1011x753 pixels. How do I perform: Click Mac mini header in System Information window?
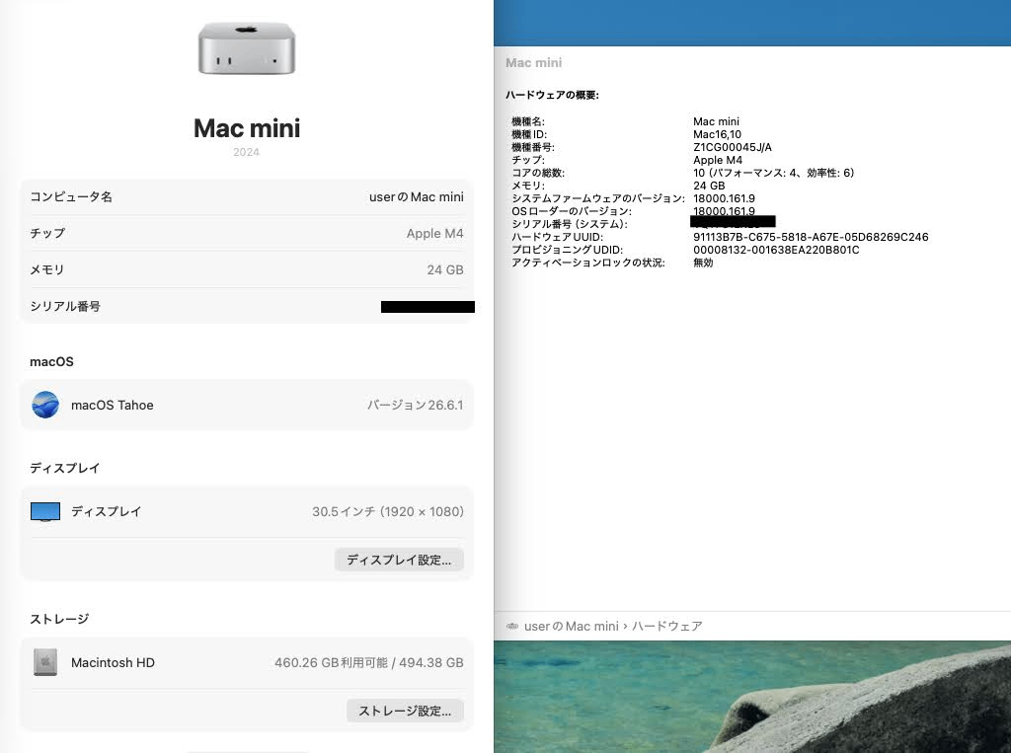click(x=533, y=62)
